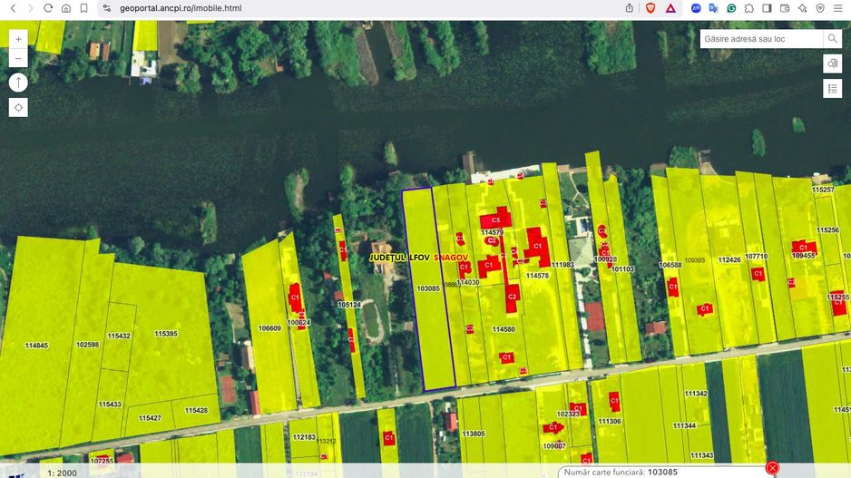Select parcel 115256

pos(827,230)
